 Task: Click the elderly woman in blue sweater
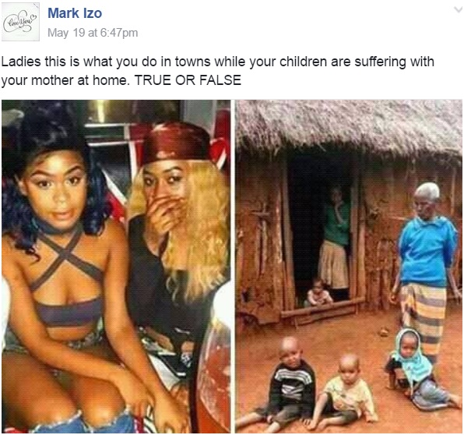point(424,267)
